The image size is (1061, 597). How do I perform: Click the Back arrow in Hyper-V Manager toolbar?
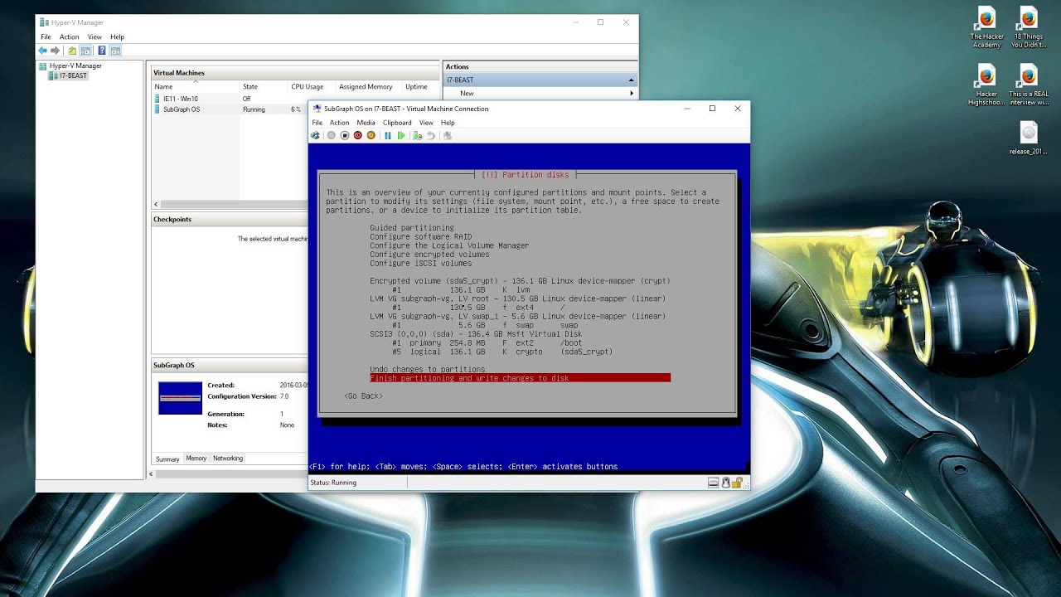pos(43,51)
